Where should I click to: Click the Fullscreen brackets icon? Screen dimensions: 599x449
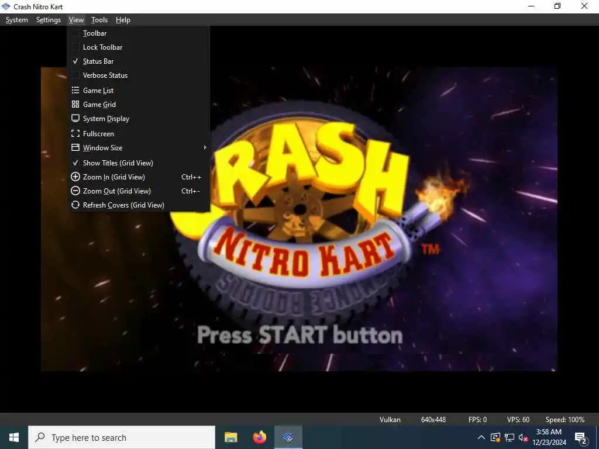tap(75, 134)
